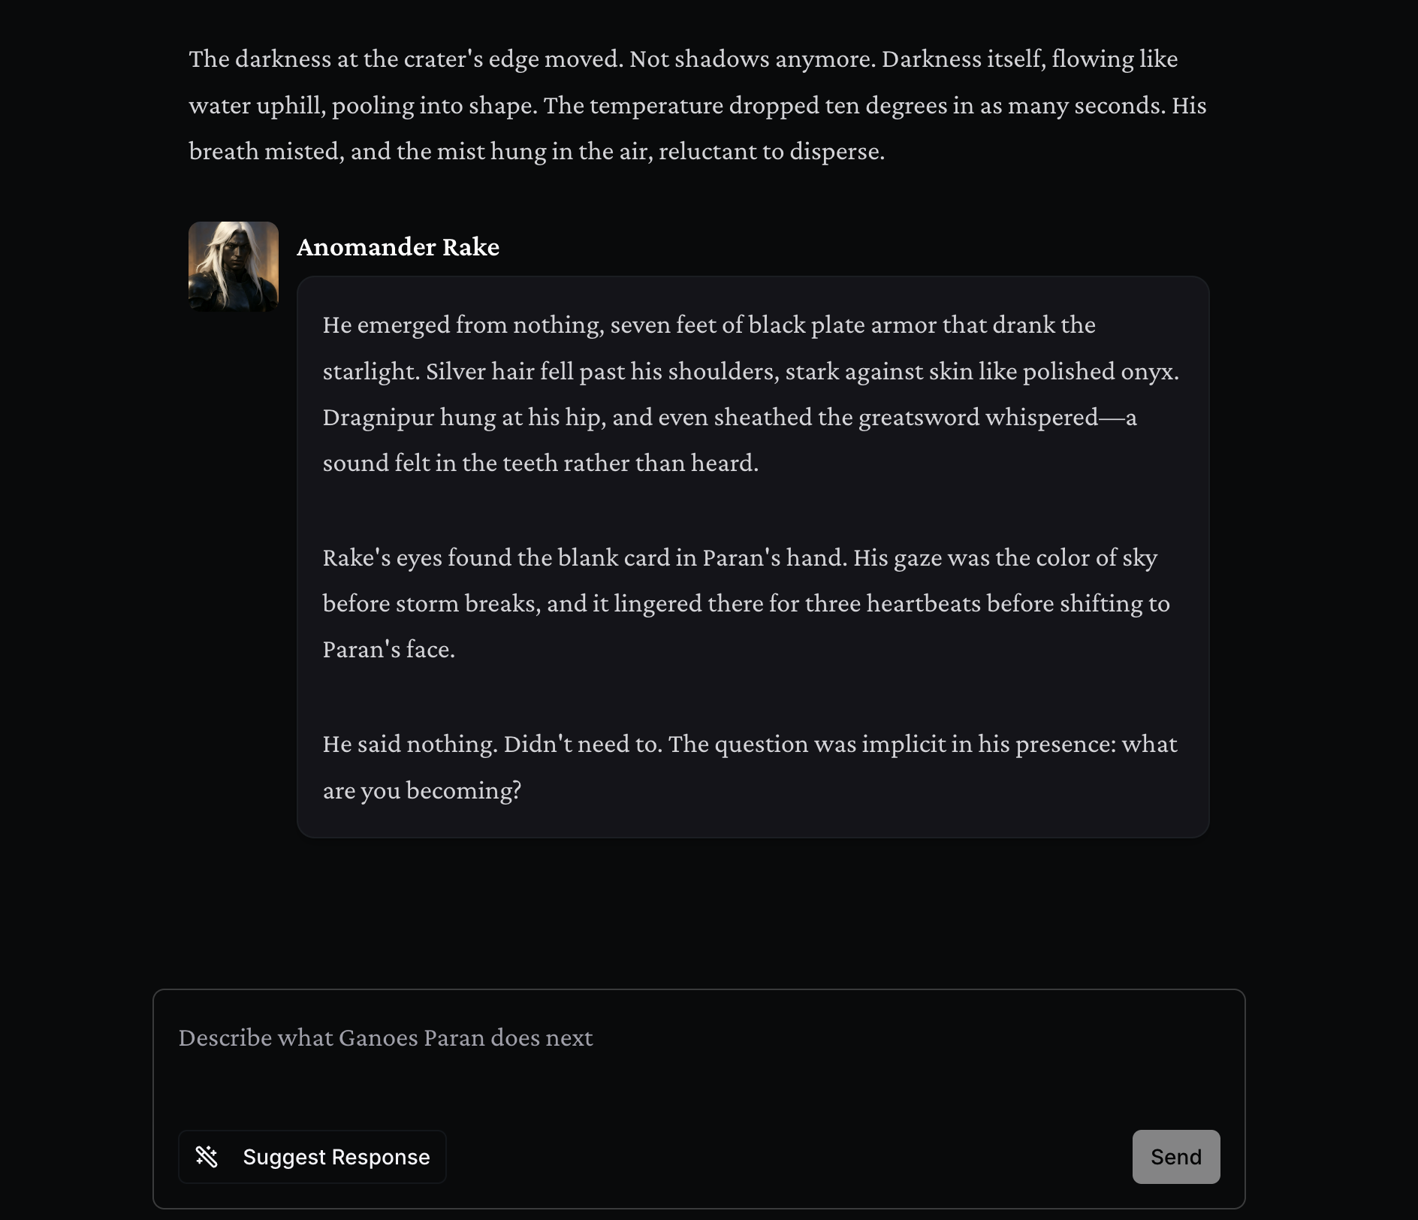
Task: Tap the placeholder text describing Paran's action
Action: coord(385,1038)
